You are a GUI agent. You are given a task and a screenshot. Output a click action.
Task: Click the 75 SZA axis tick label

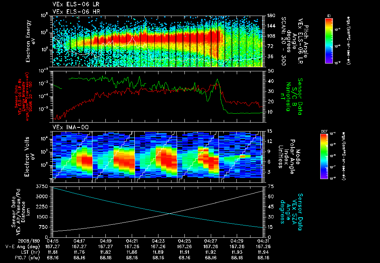coord(271,186)
